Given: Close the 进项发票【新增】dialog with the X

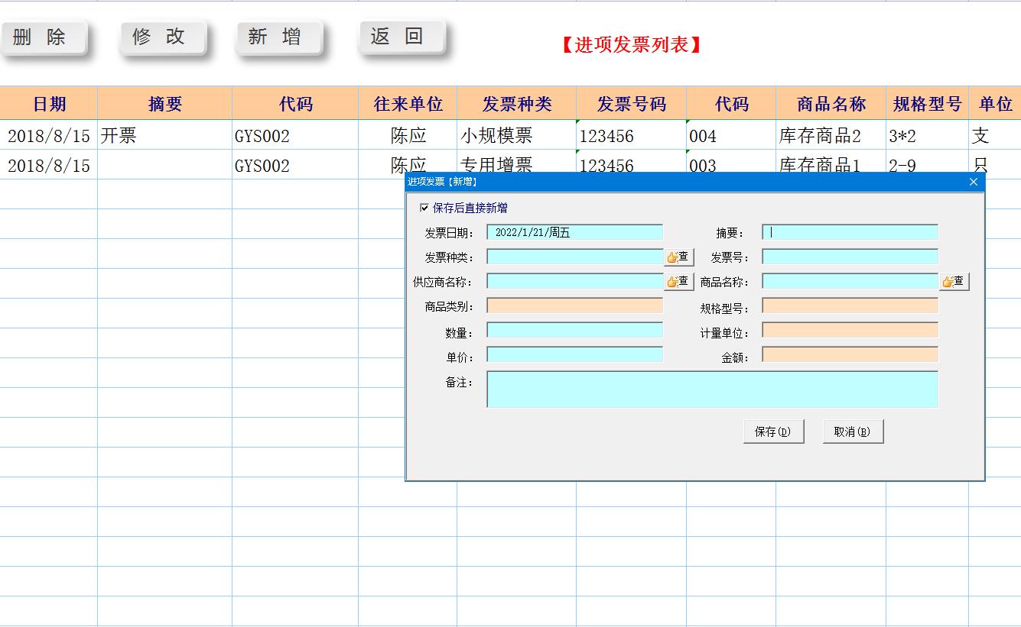Looking at the screenshot, I should tap(973, 183).
